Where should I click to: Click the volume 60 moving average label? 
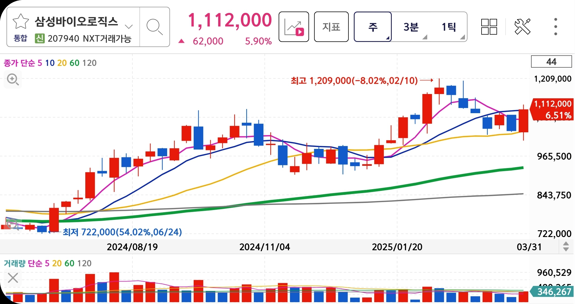[70, 263]
